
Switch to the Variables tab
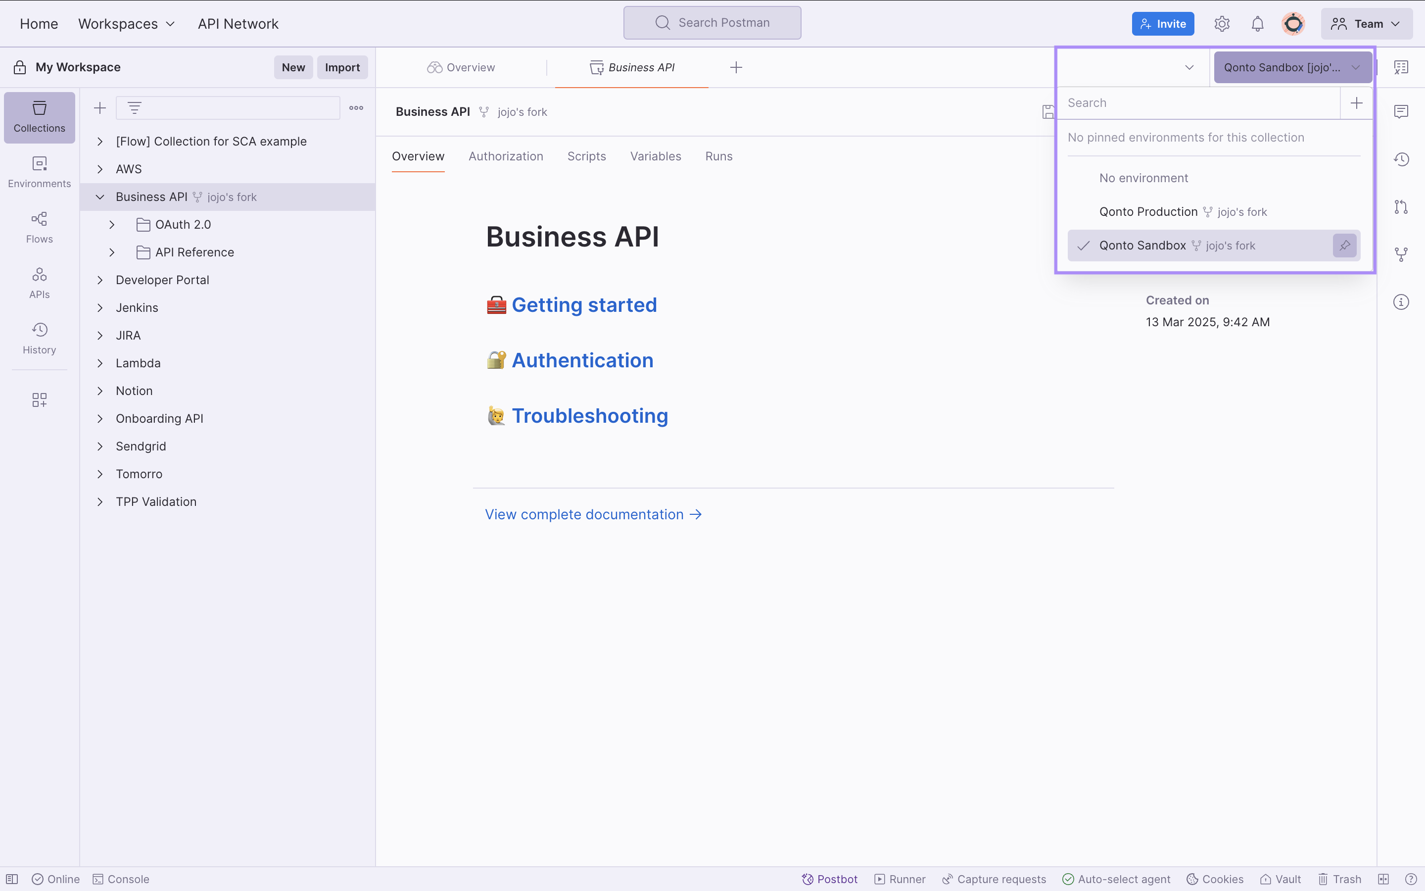656,156
